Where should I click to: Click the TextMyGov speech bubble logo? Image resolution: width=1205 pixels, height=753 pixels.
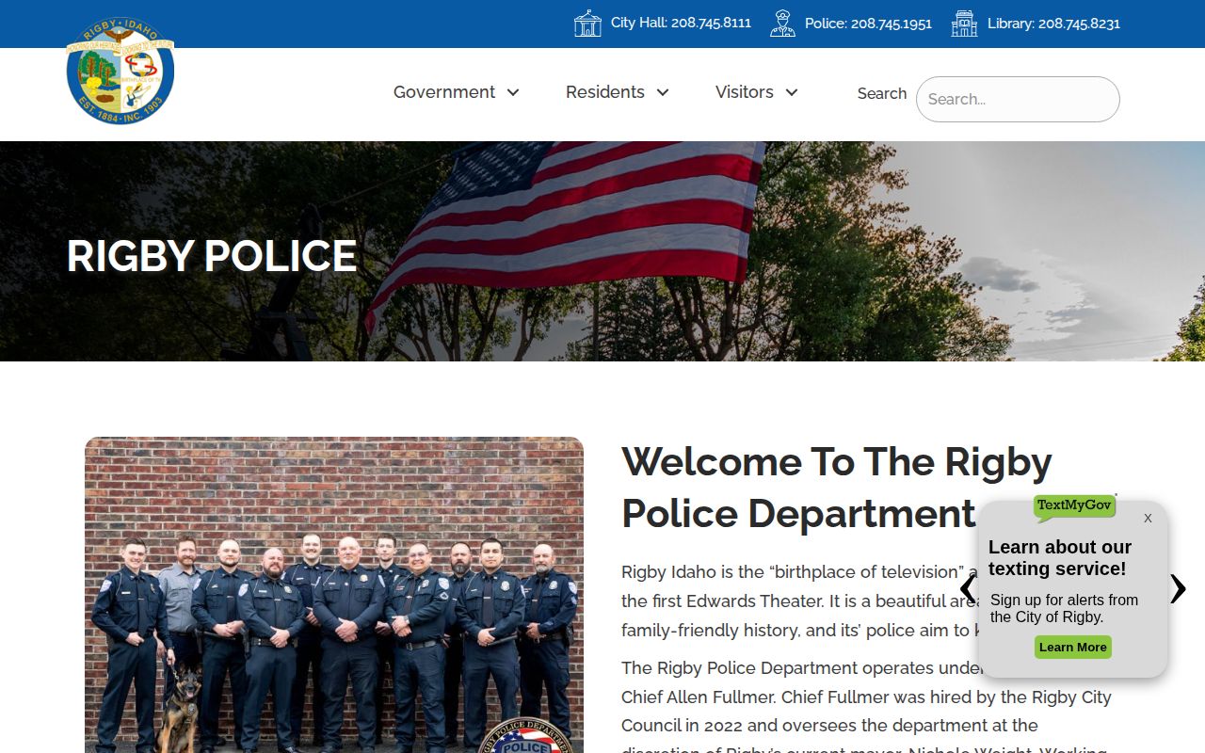coord(1074,507)
